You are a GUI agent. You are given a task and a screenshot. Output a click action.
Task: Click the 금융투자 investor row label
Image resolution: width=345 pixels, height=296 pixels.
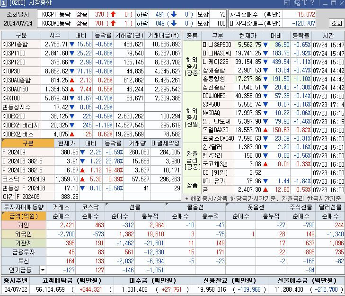point(24,252)
